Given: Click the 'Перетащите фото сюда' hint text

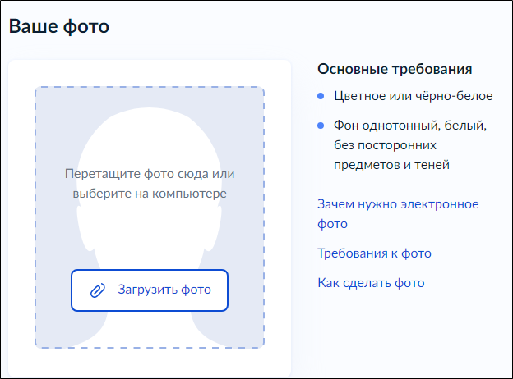Looking at the screenshot, I should tap(149, 174).
